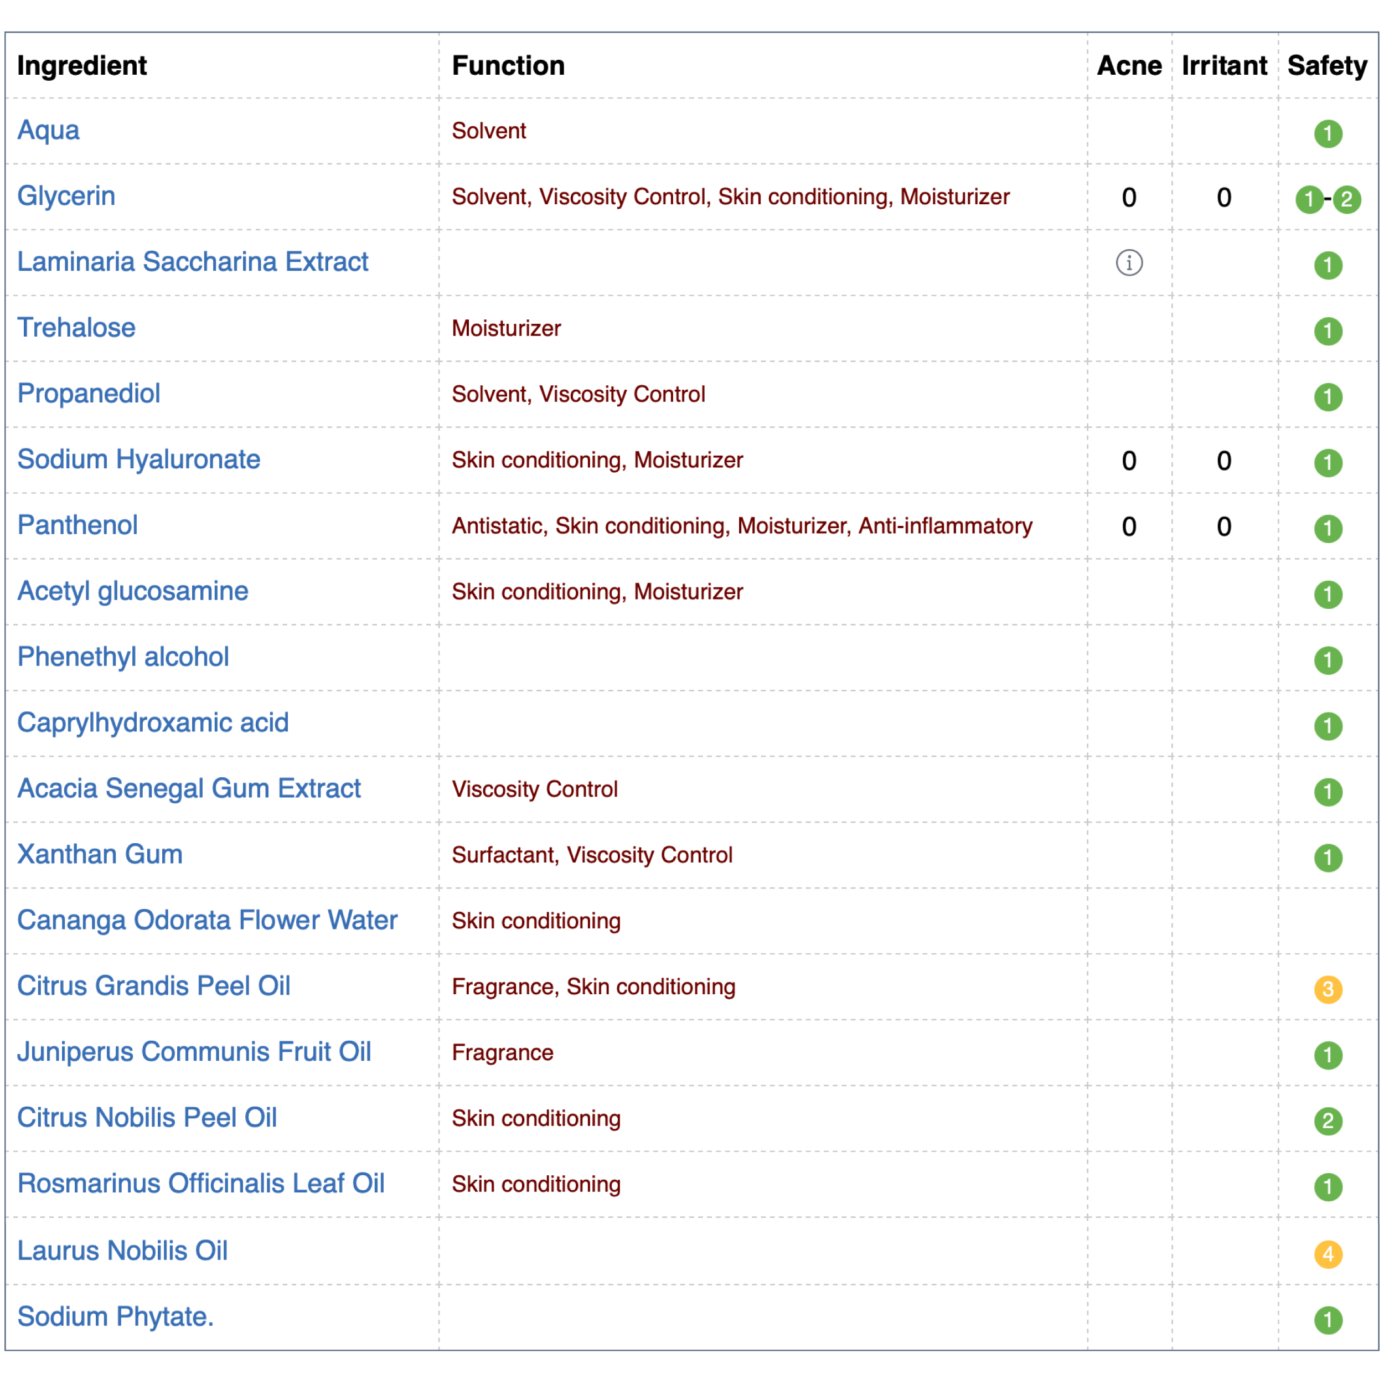Open the Caprylhydroxamic acid link
The image size is (1384, 1384).
point(153,723)
